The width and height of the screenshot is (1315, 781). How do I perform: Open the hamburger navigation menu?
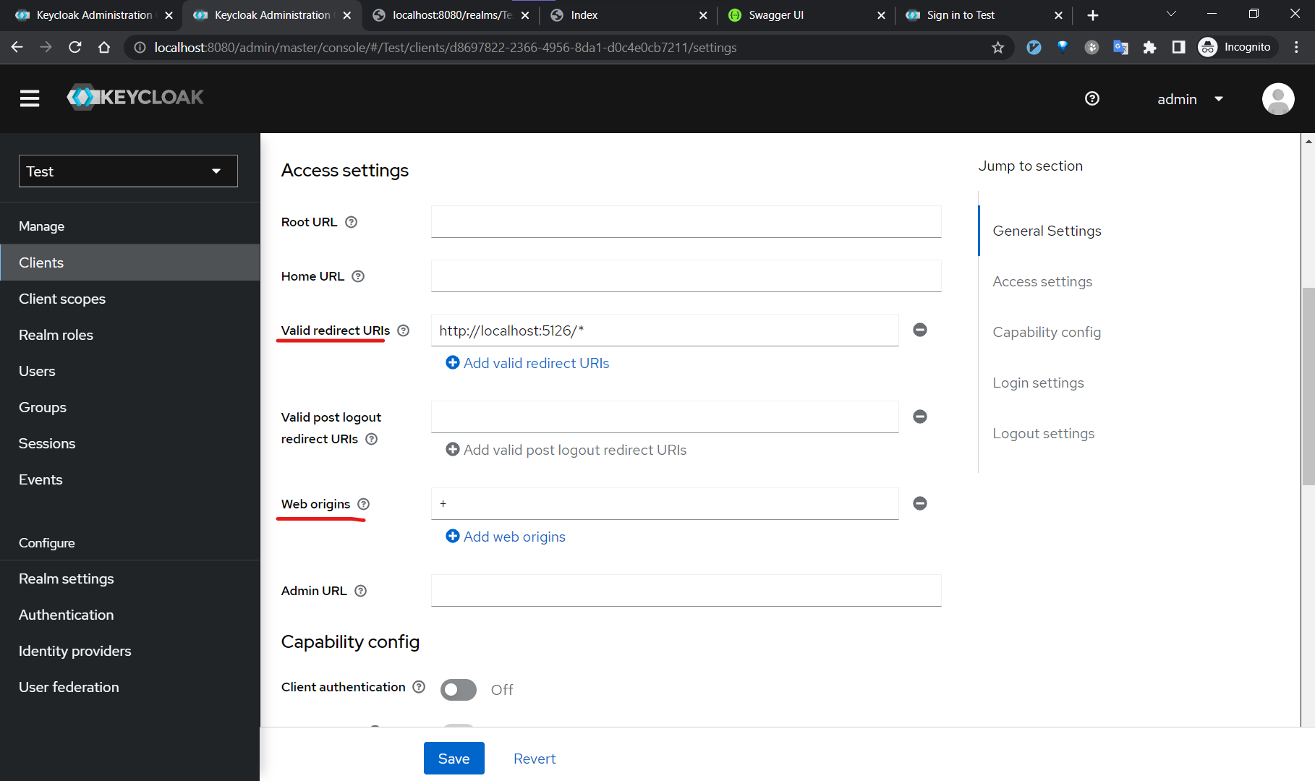click(30, 98)
